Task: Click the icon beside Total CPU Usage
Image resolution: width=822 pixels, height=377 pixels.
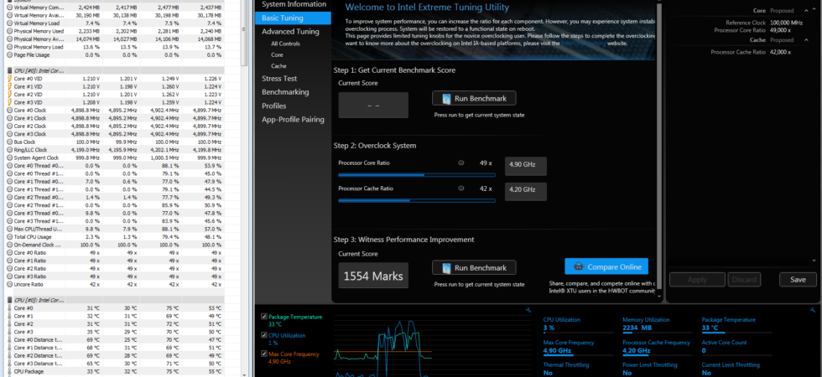Action: (x=9, y=236)
